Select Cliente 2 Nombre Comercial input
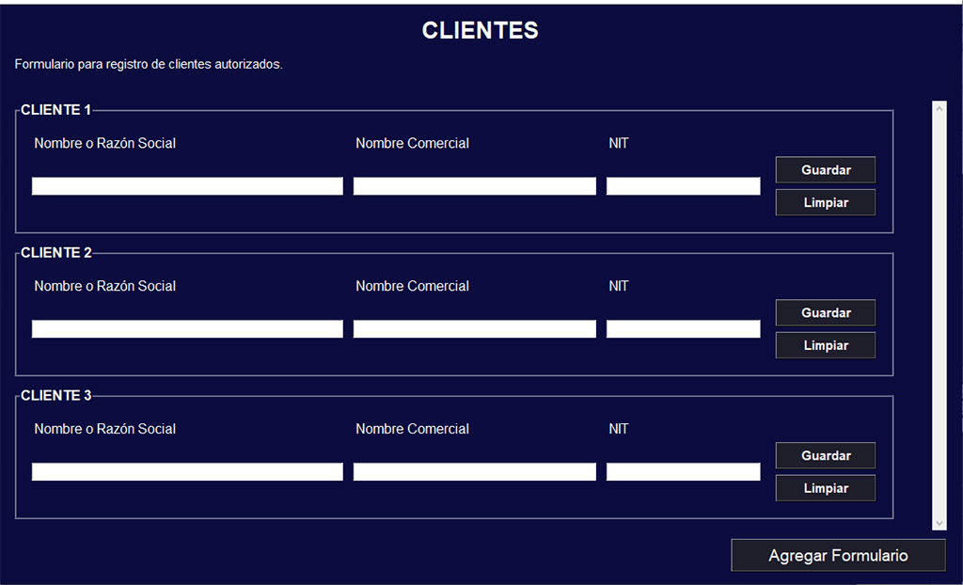963x585 pixels. [x=474, y=329]
